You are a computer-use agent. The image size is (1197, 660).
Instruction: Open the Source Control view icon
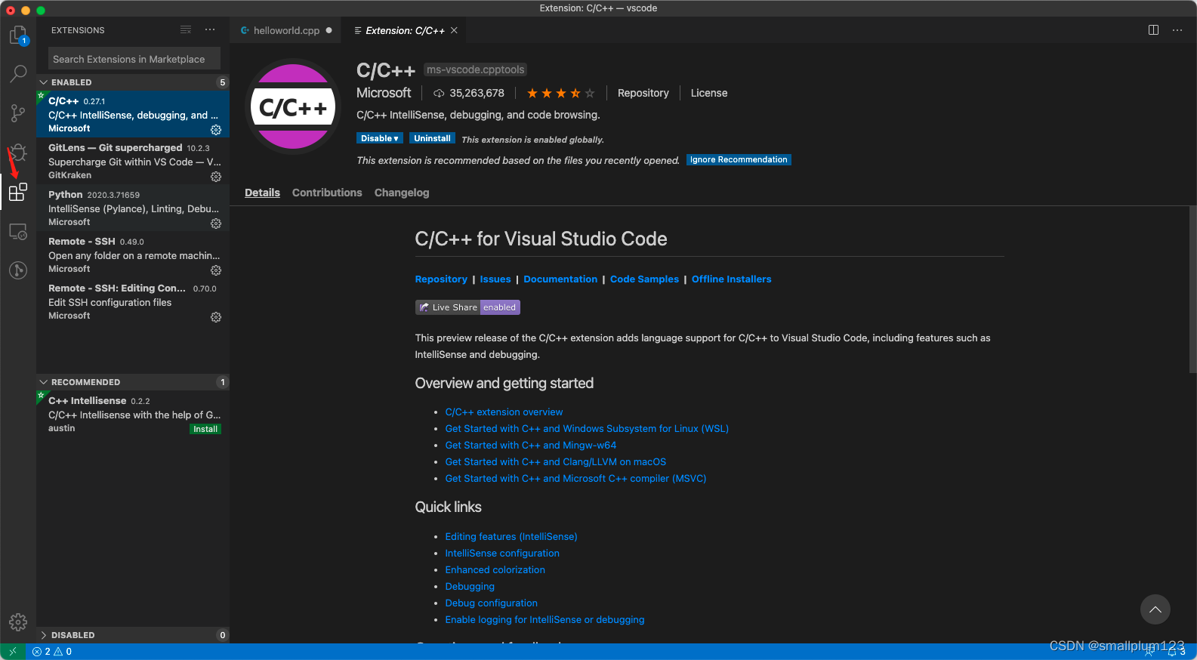pos(18,113)
